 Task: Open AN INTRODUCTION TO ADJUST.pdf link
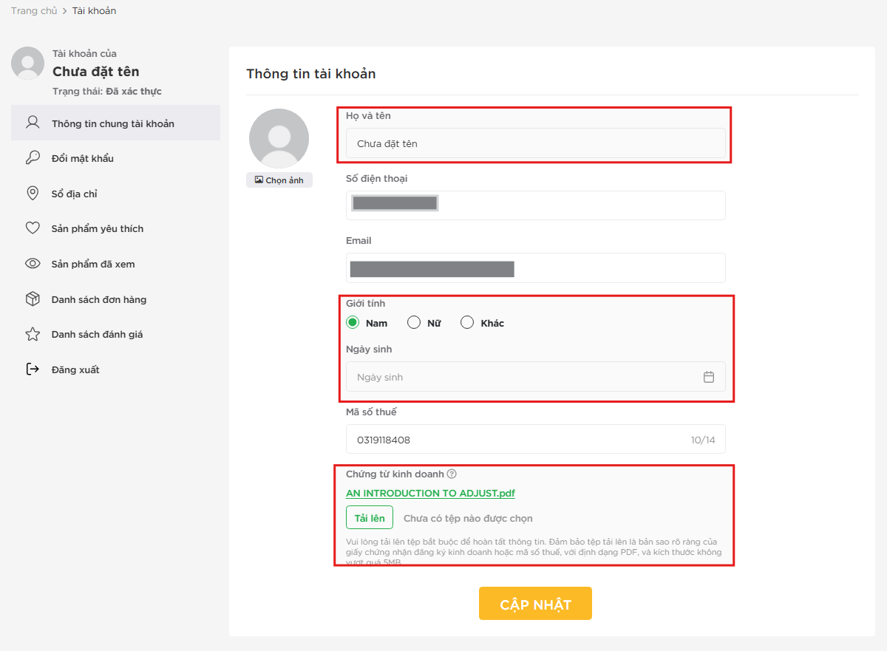430,494
